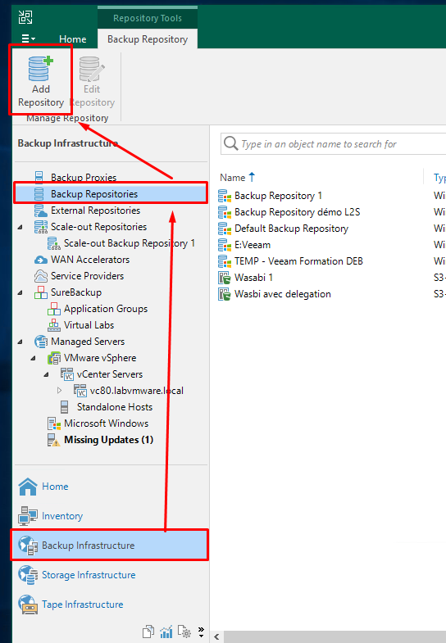Select the Backup Repository ribbon tab
The width and height of the screenshot is (446, 643).
click(x=148, y=39)
